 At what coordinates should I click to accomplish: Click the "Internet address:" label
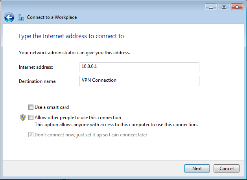click(x=36, y=67)
